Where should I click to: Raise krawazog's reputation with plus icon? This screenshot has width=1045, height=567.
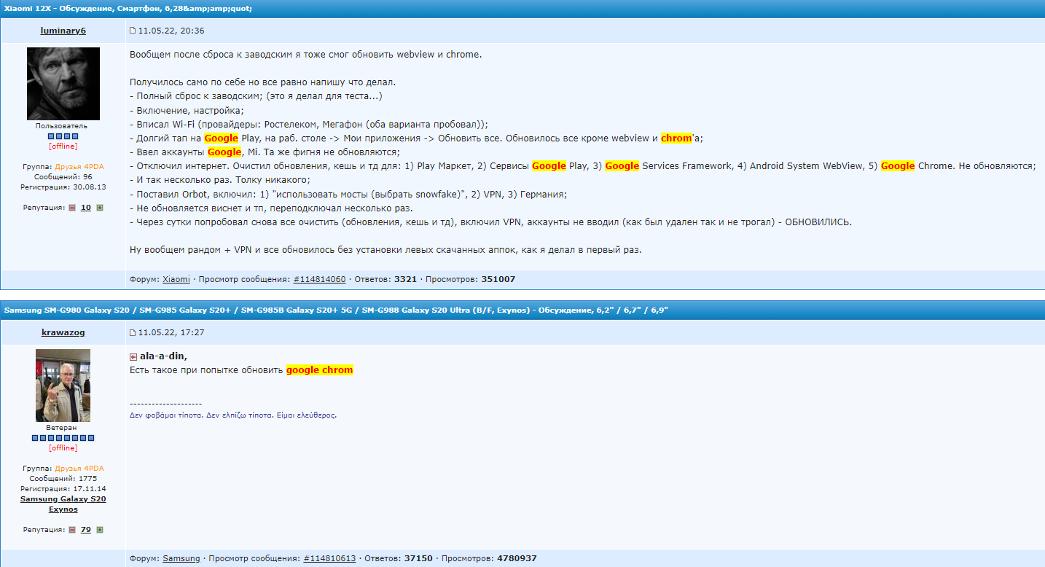[x=100, y=530]
